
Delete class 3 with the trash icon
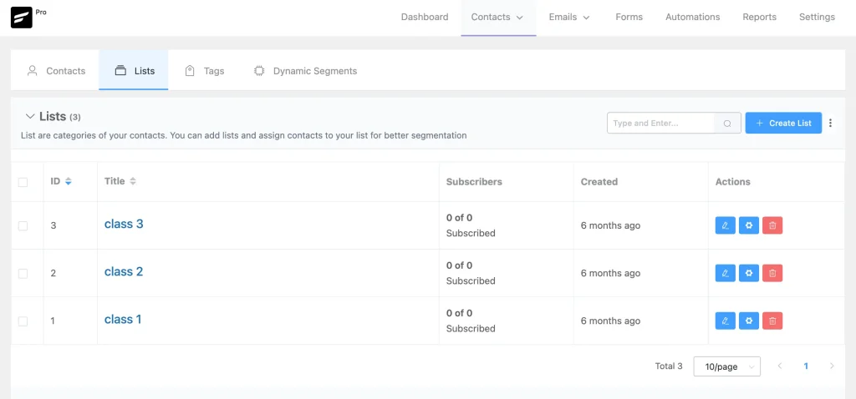click(x=772, y=225)
